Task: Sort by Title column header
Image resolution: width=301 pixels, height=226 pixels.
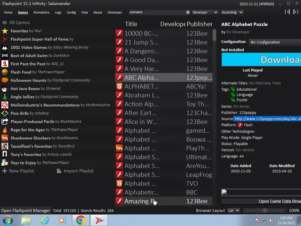Action: click(x=131, y=24)
